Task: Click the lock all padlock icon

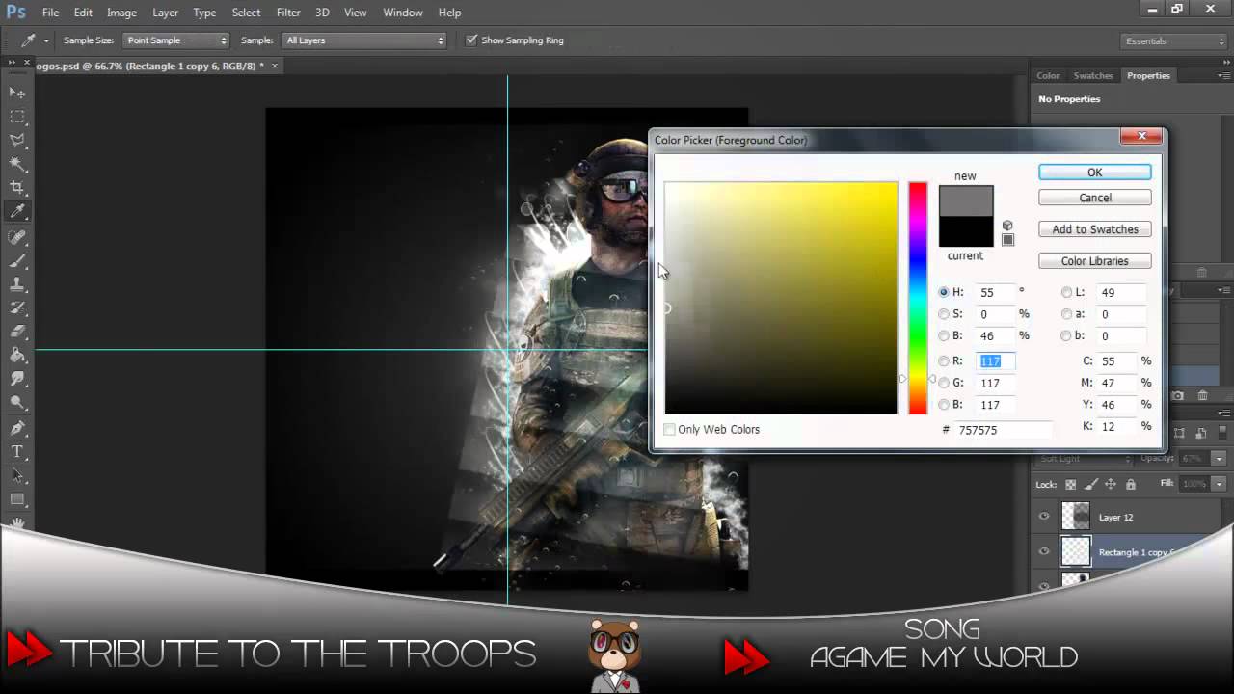Action: click(1131, 484)
